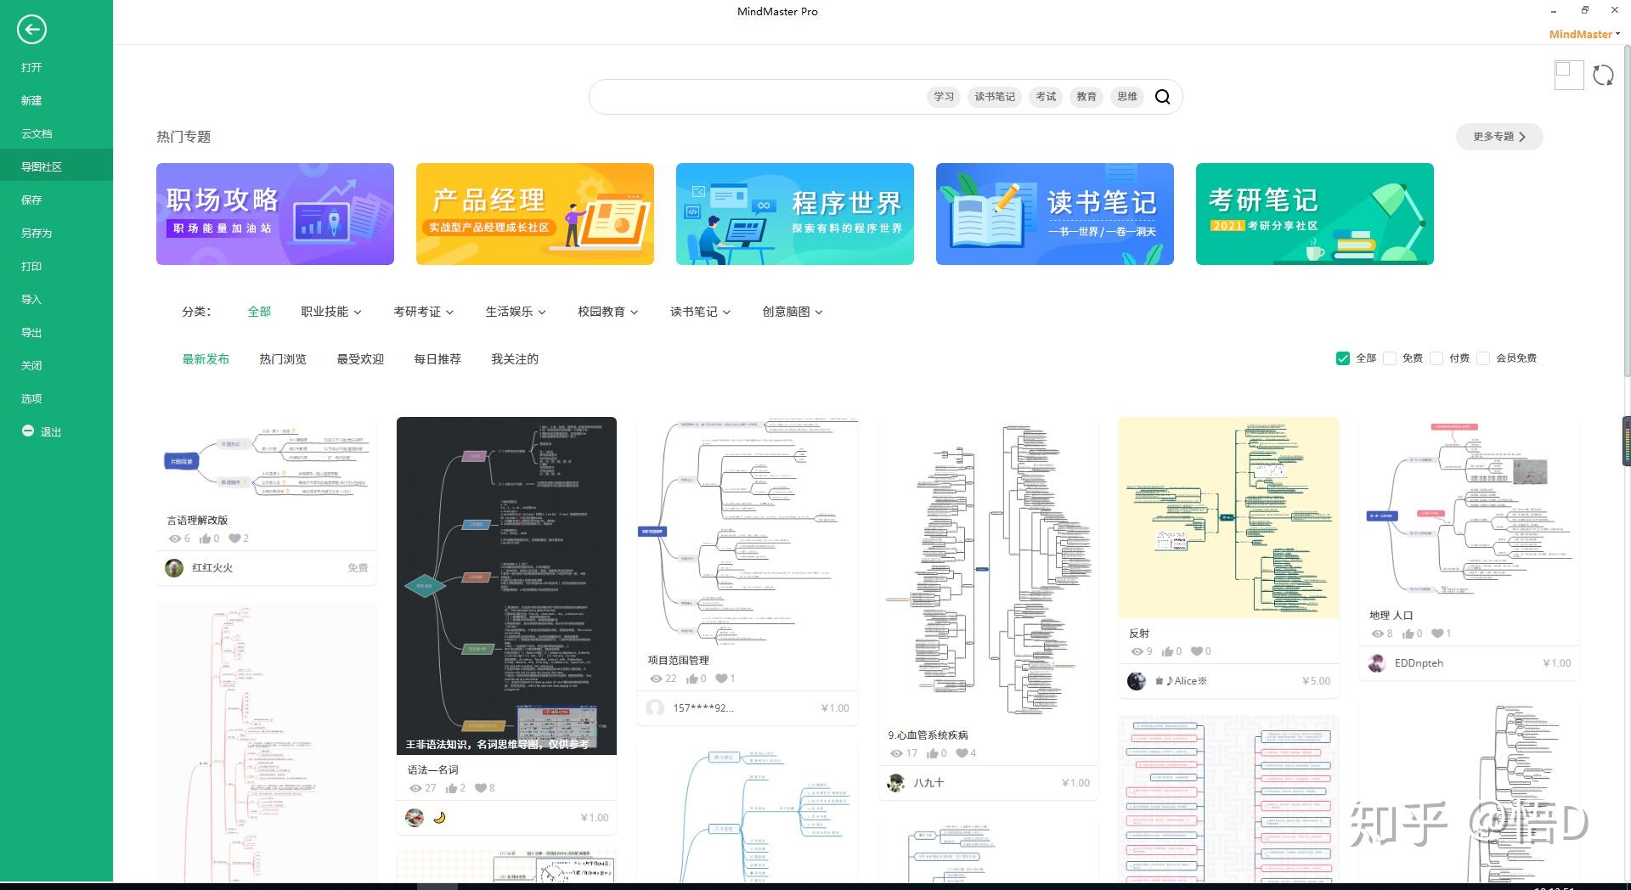Favorite 9.心血管系统疾病 with heart icon
The height and width of the screenshot is (890, 1631).
962,753
